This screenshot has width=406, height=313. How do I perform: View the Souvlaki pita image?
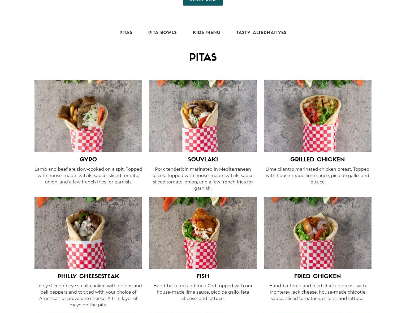coord(203,116)
